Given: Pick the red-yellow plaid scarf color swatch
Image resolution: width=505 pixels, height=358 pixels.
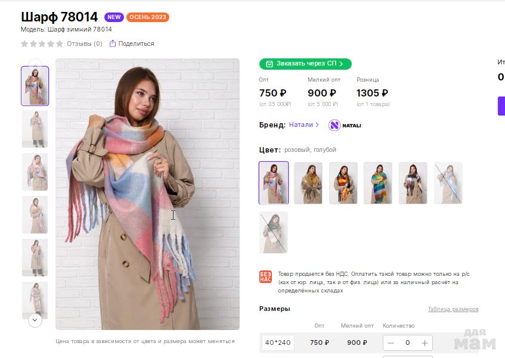Looking at the screenshot, I should [x=343, y=183].
